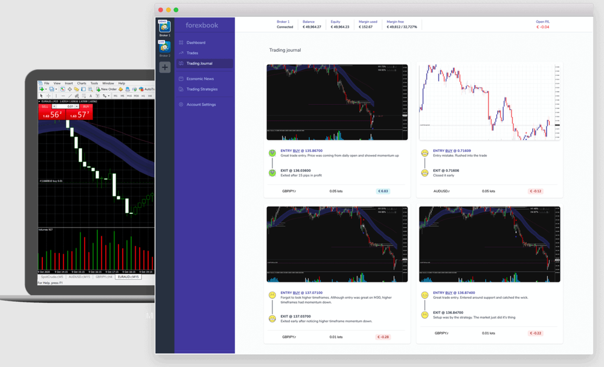The width and height of the screenshot is (604, 367).
Task: Click the plus button to add broker
Action: (x=165, y=67)
